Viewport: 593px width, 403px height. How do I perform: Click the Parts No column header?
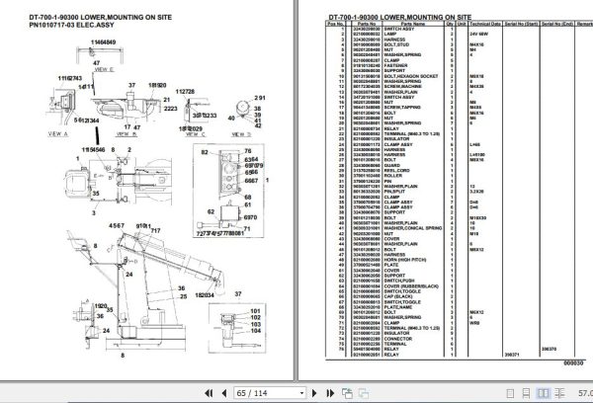(367, 24)
